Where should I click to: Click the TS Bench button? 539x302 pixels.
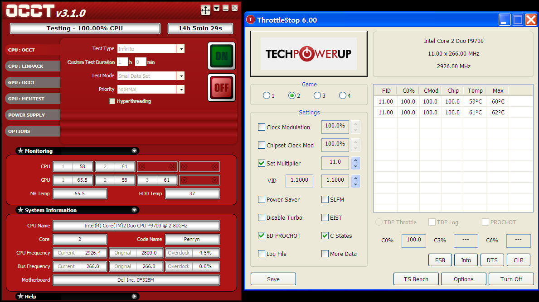coord(416,279)
